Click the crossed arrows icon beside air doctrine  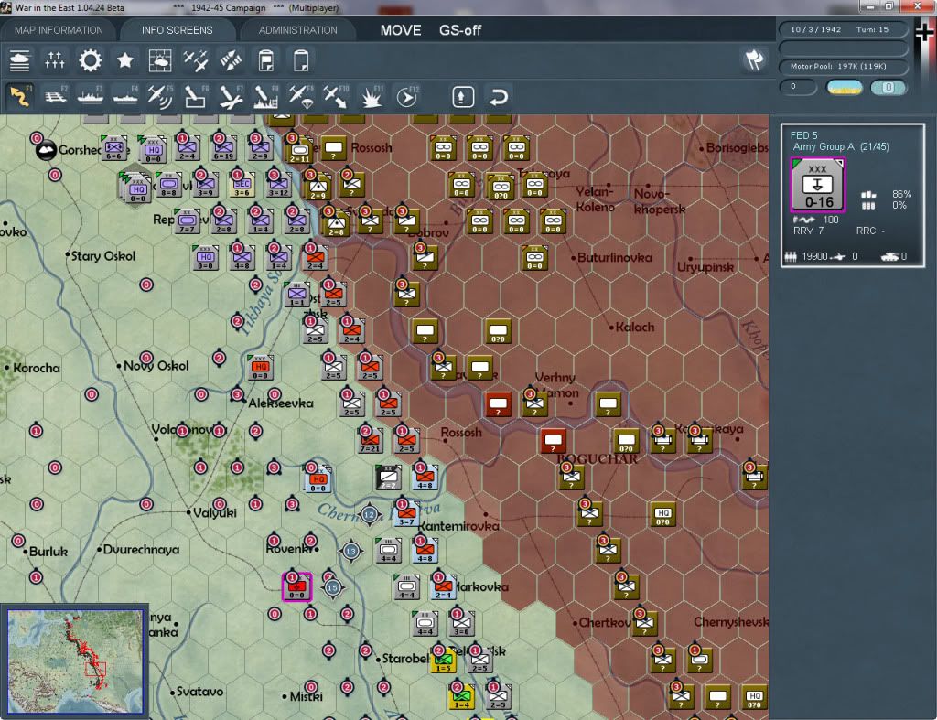[x=231, y=60]
